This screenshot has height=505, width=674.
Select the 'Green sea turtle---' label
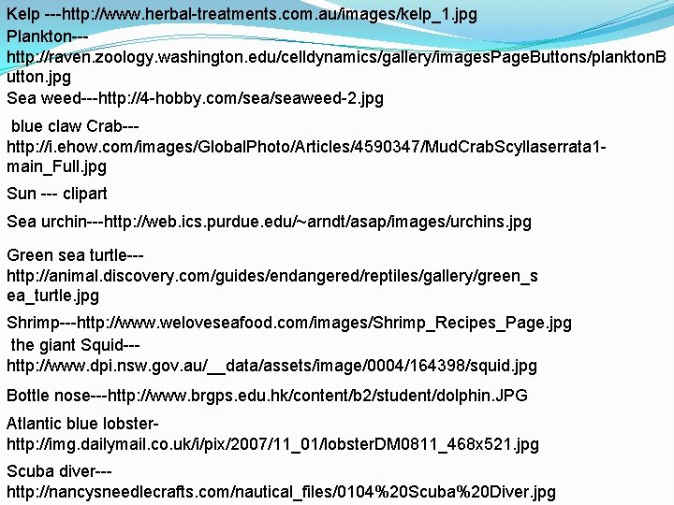75,255
